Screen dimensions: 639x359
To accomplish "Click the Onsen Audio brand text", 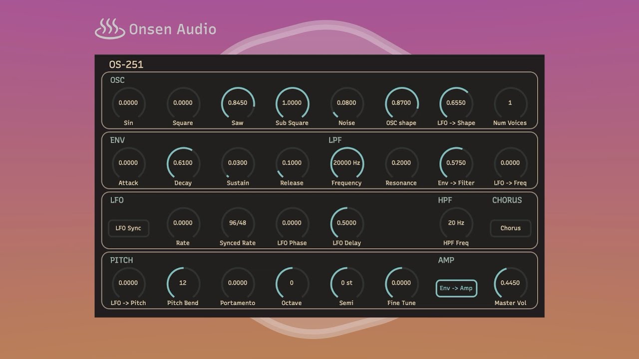I will pyautogui.click(x=172, y=29).
